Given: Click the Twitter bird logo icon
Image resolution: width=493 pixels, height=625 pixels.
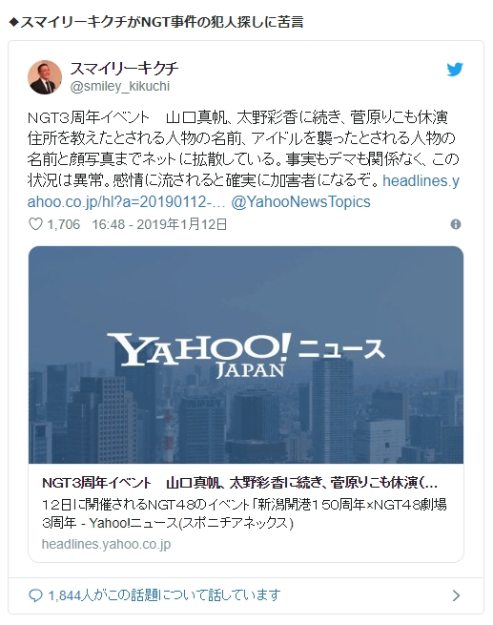Looking at the screenshot, I should click(455, 70).
